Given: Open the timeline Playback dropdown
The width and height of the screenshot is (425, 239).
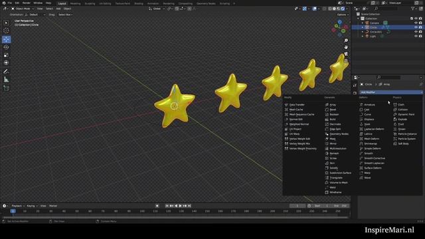Looking at the screenshot, I should (18, 206).
